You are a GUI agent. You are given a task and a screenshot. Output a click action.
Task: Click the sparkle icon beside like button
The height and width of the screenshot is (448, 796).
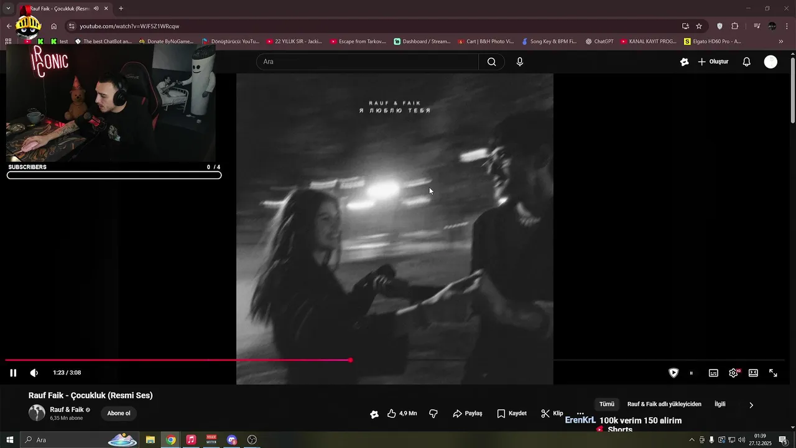(x=374, y=414)
